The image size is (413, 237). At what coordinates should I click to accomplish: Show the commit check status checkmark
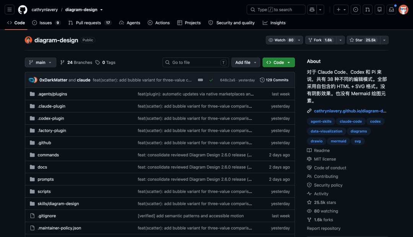[x=211, y=80]
